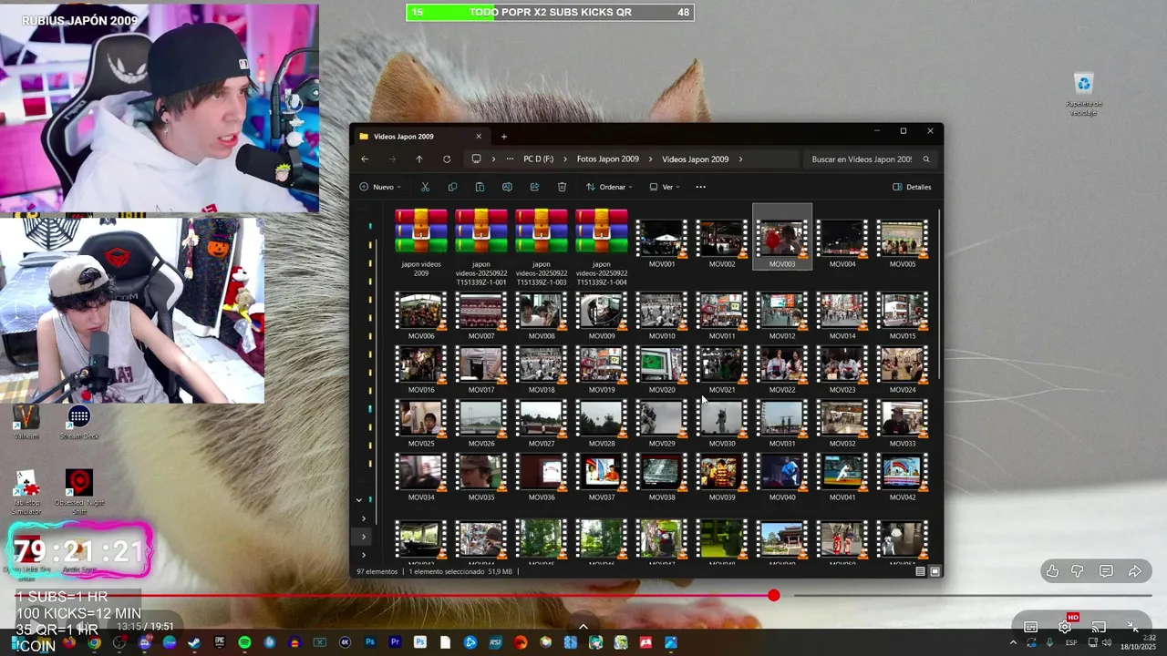
Task: Click the Explorer vertical scrollbar
Action: click(x=939, y=293)
